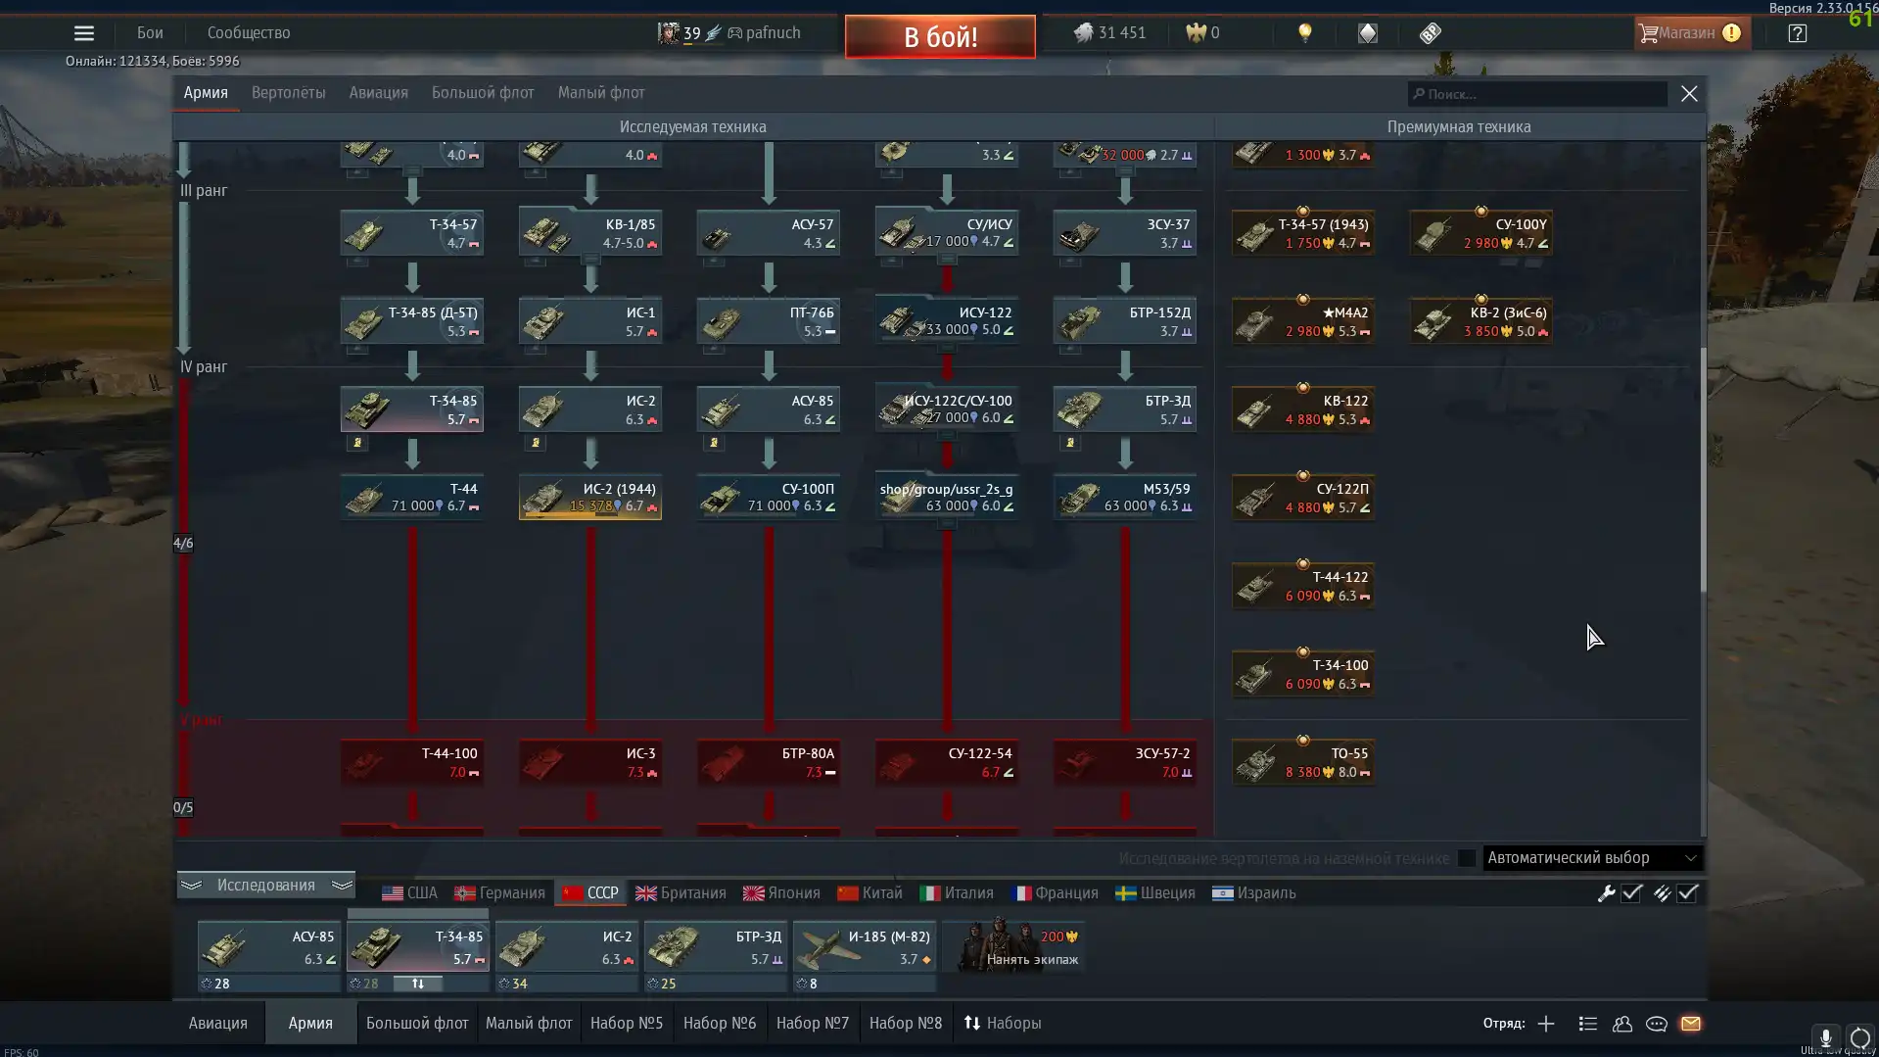Select the premium Т-34-100 vehicle

pos(1303,674)
